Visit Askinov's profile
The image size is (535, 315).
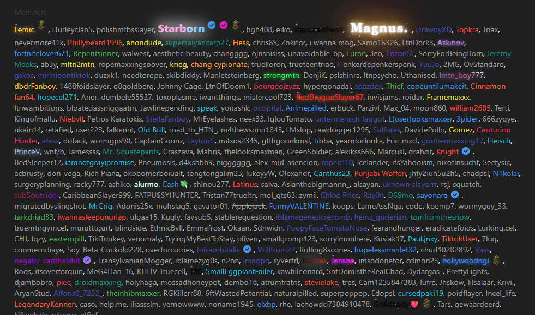pos(450,43)
